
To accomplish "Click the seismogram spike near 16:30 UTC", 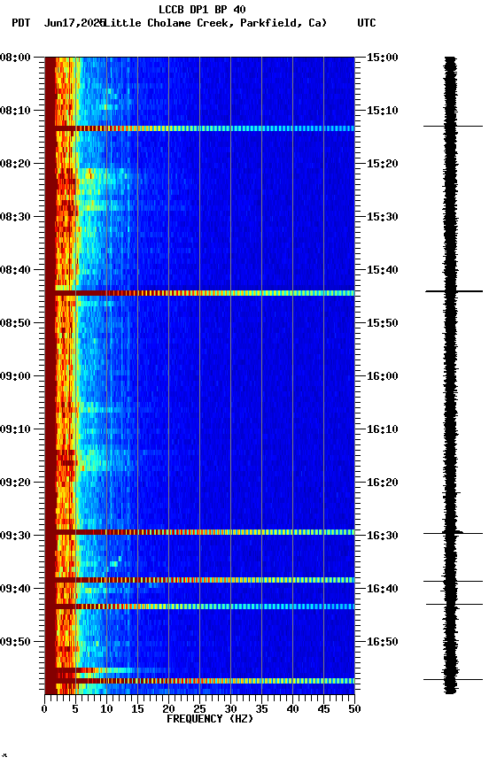I will click(x=453, y=533).
